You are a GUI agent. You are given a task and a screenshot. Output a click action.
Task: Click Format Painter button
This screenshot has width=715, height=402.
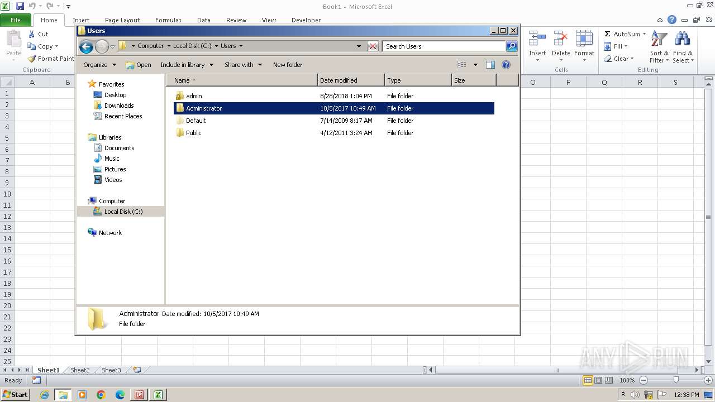(51, 59)
